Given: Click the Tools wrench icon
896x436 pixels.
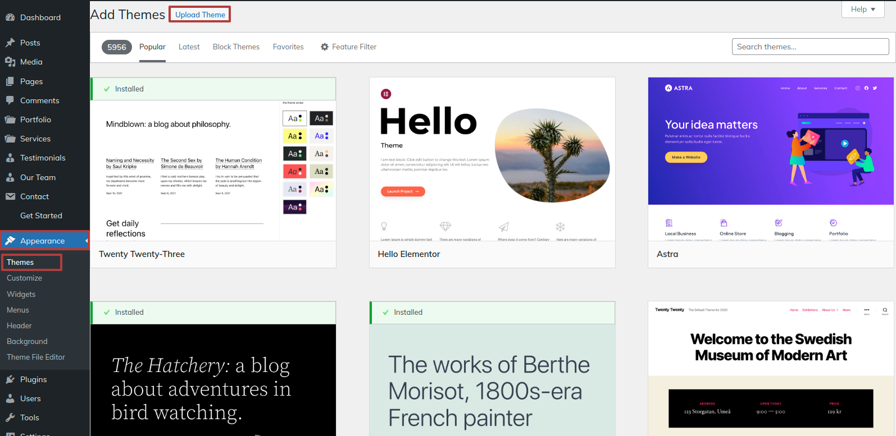Looking at the screenshot, I should coord(10,417).
